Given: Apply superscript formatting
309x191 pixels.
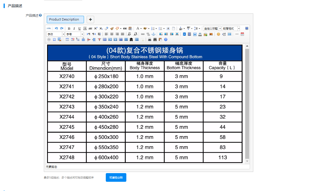Looking at the screenshot, I should pos(96,29).
